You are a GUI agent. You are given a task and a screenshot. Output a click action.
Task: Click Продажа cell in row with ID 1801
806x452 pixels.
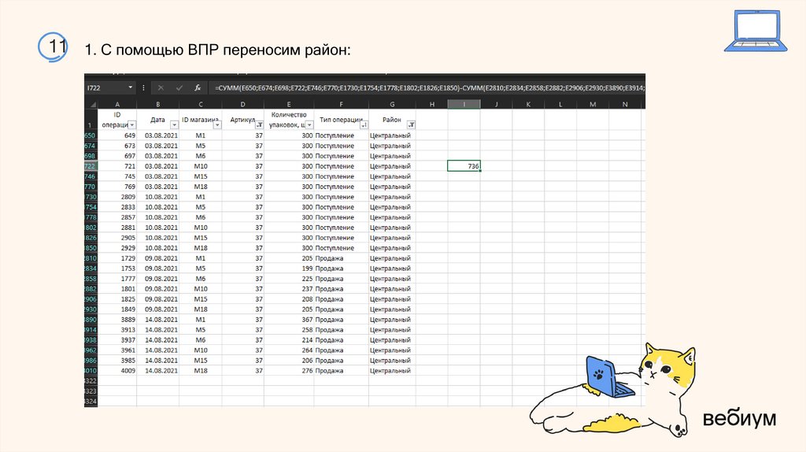[x=342, y=289]
